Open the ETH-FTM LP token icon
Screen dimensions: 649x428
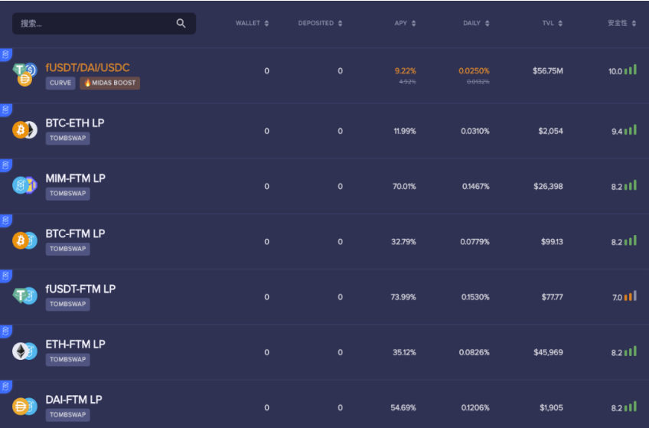[24, 351]
